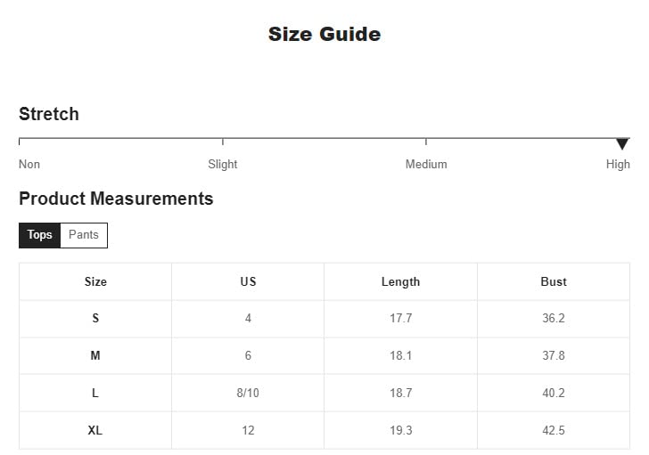649x455 pixels.
Task: Select the L size row label
Action: pyautogui.click(x=95, y=393)
